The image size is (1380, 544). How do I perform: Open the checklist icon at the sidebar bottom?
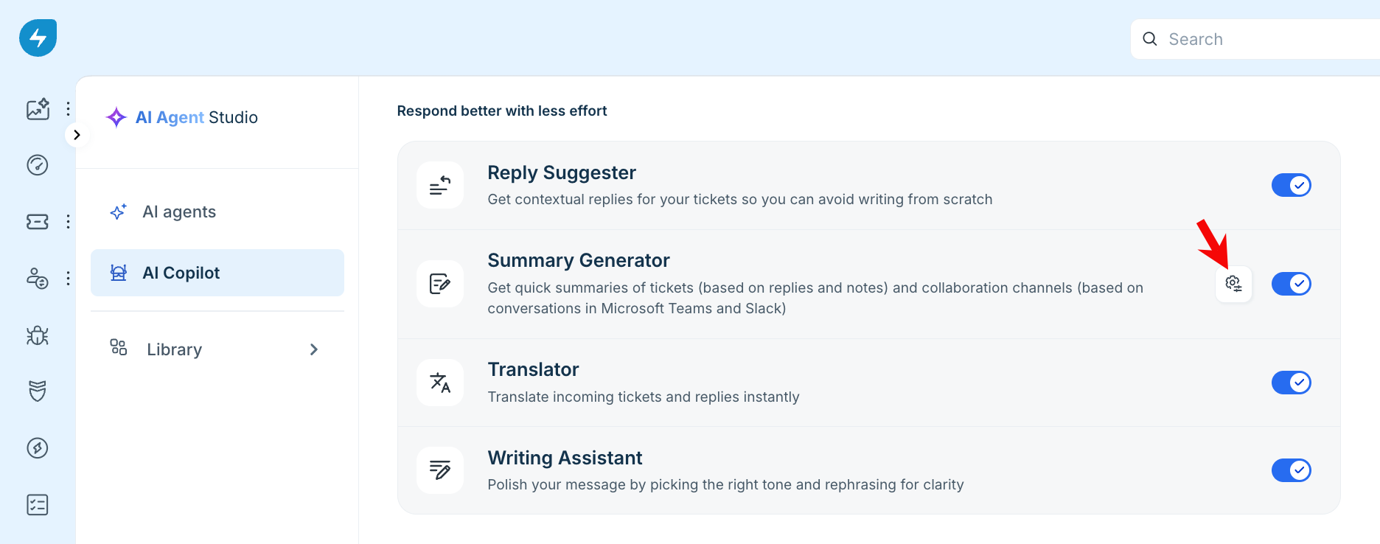point(38,505)
